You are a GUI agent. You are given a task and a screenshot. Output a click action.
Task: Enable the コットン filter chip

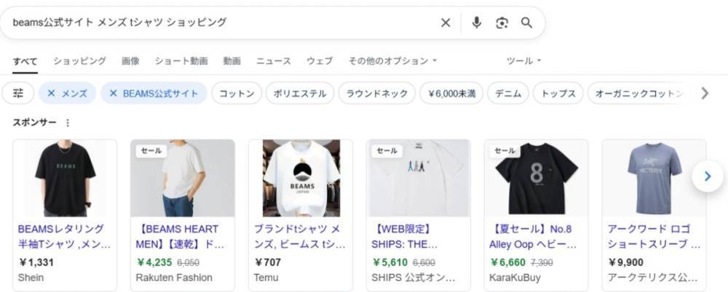[237, 93]
